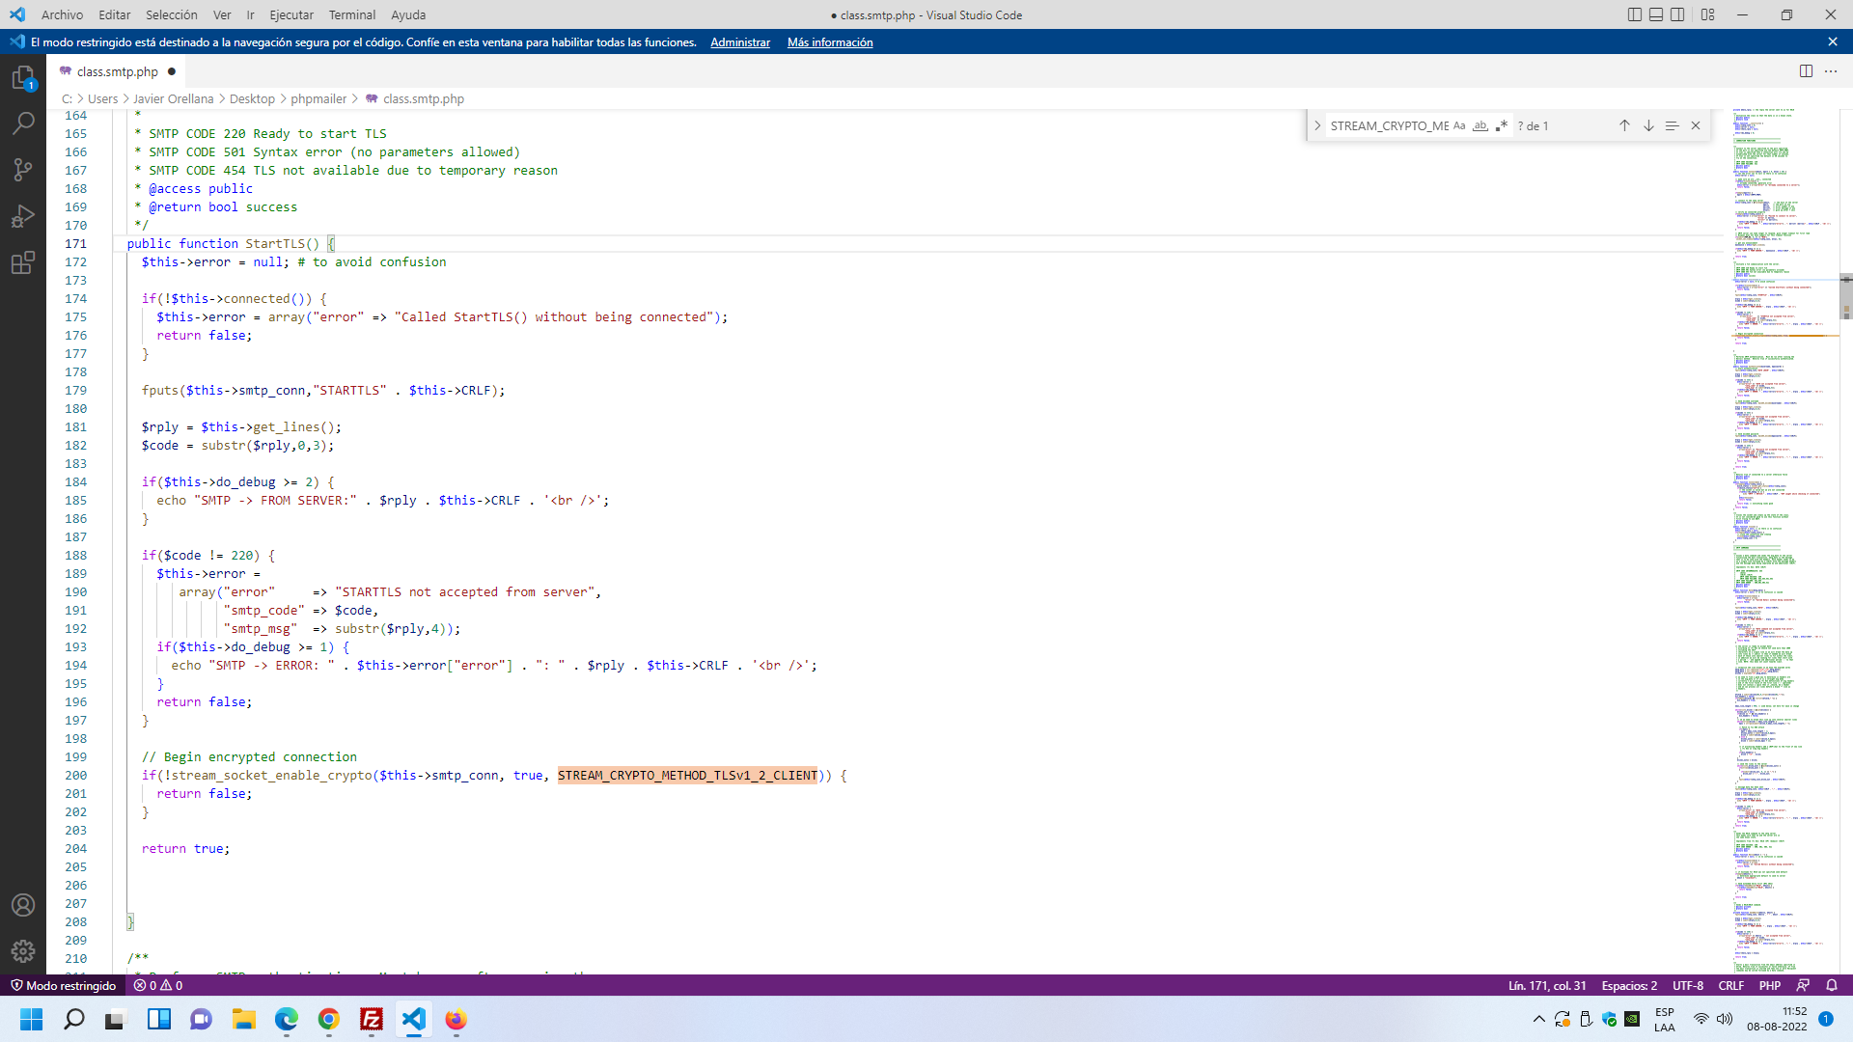The width and height of the screenshot is (1853, 1042).
Task: Expand the Javier Orellana breadcrumb segment
Action: [174, 98]
